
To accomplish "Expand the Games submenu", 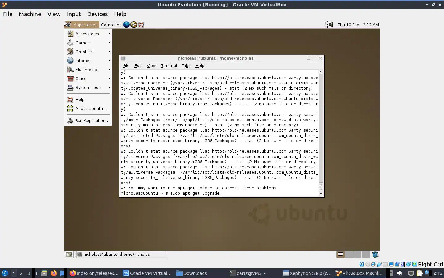I will tap(88, 43).
